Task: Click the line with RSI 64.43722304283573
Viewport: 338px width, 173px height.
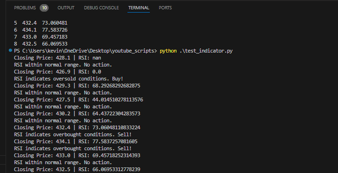Action: coord(77,113)
